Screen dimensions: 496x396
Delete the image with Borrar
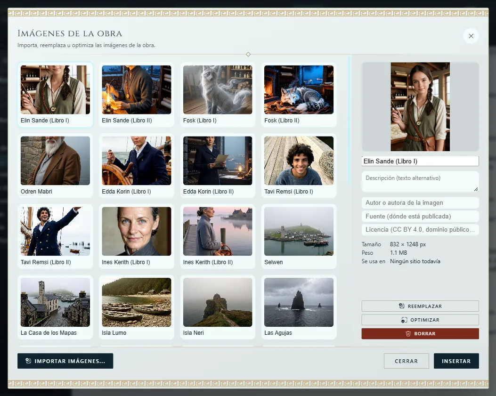click(420, 334)
